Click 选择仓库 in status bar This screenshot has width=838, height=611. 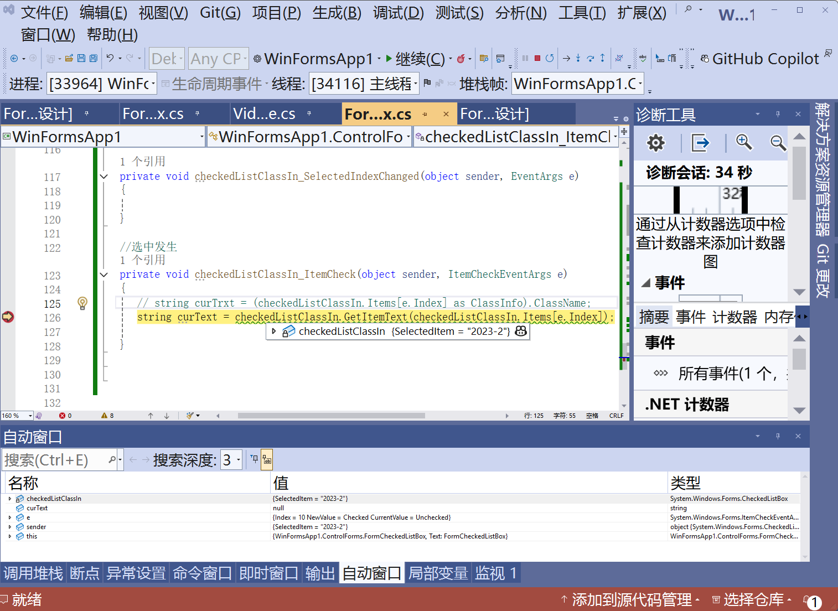click(752, 599)
